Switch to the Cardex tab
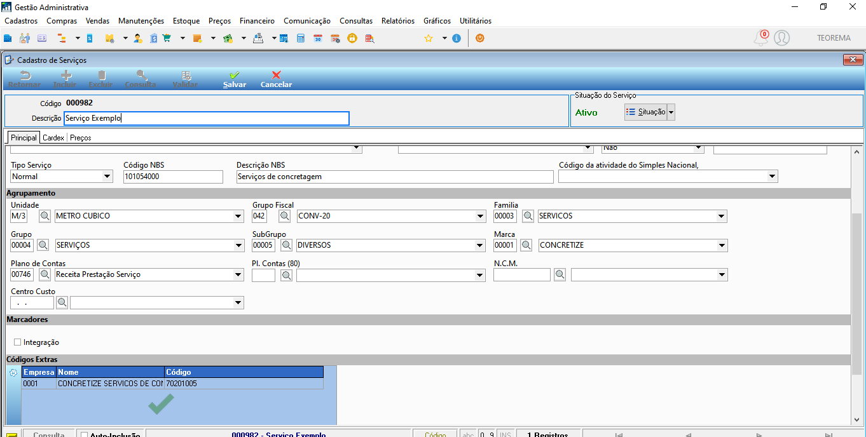Screen dimensions: 866x437 (x=53, y=137)
